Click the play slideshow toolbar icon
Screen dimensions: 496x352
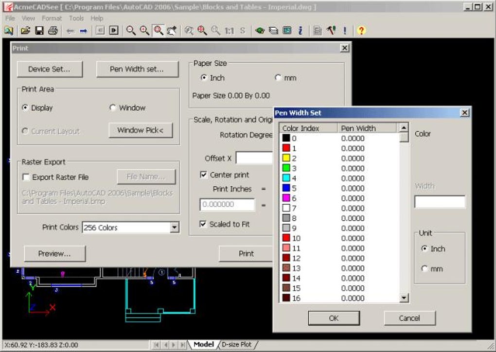114,30
